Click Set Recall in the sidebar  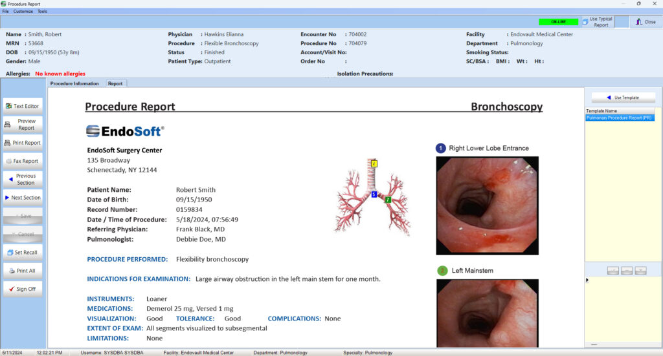pyautogui.click(x=23, y=252)
